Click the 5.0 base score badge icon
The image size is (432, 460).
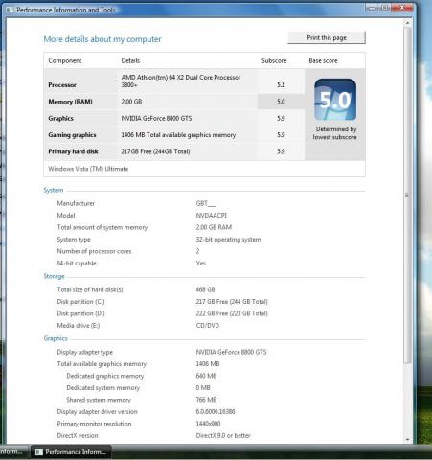click(x=335, y=100)
